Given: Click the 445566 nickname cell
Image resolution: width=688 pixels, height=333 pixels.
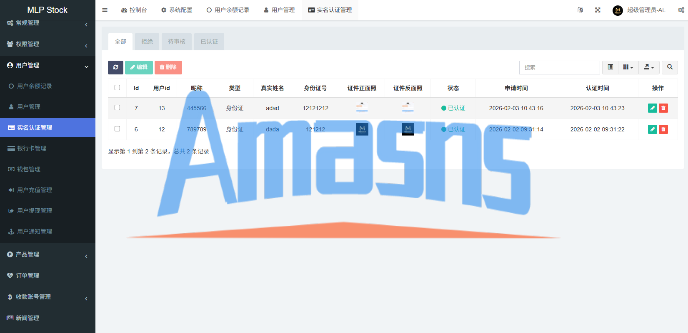Looking at the screenshot, I should (x=197, y=108).
